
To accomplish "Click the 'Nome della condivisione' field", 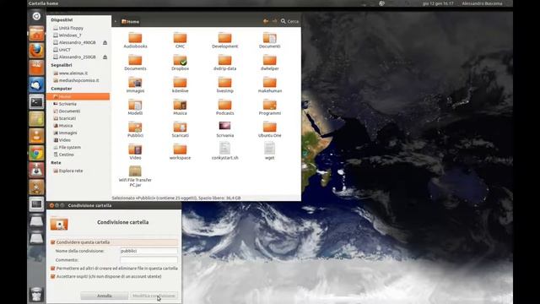I will point(148,251).
